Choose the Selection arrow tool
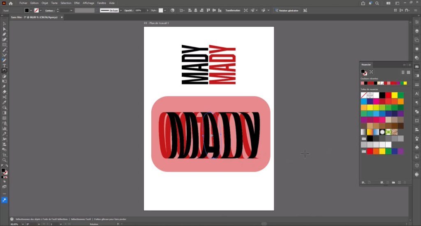Screen dimensions: 421x226 [x=4, y=23]
